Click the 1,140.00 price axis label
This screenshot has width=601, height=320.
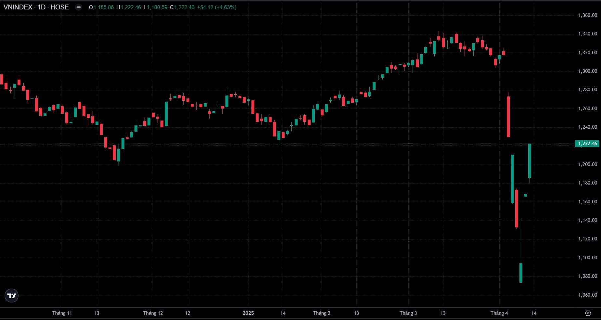[x=587, y=220]
